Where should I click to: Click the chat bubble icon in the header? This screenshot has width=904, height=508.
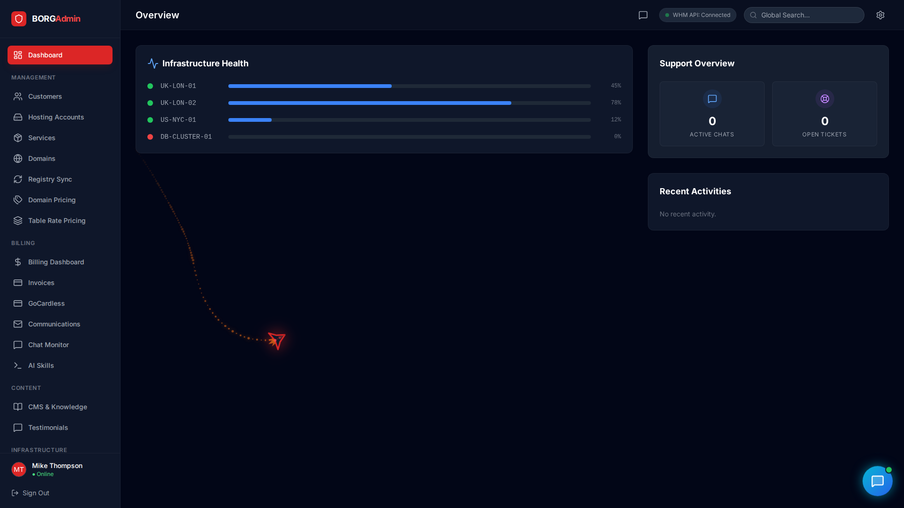tap(643, 15)
